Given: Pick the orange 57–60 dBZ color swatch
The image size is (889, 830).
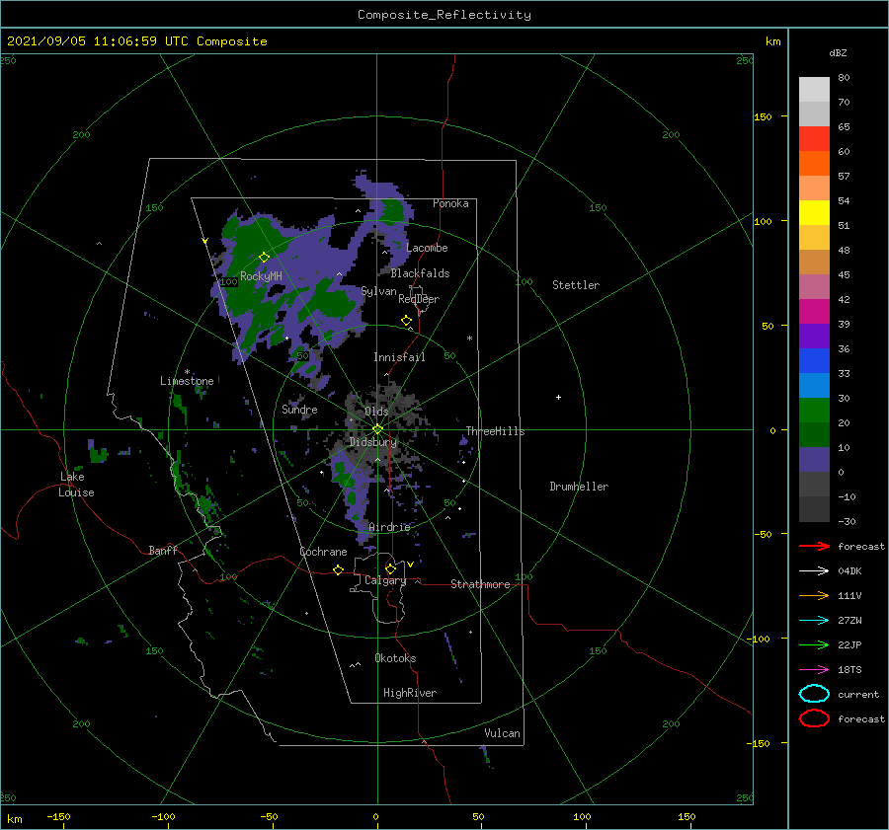Looking at the screenshot, I should tap(814, 164).
